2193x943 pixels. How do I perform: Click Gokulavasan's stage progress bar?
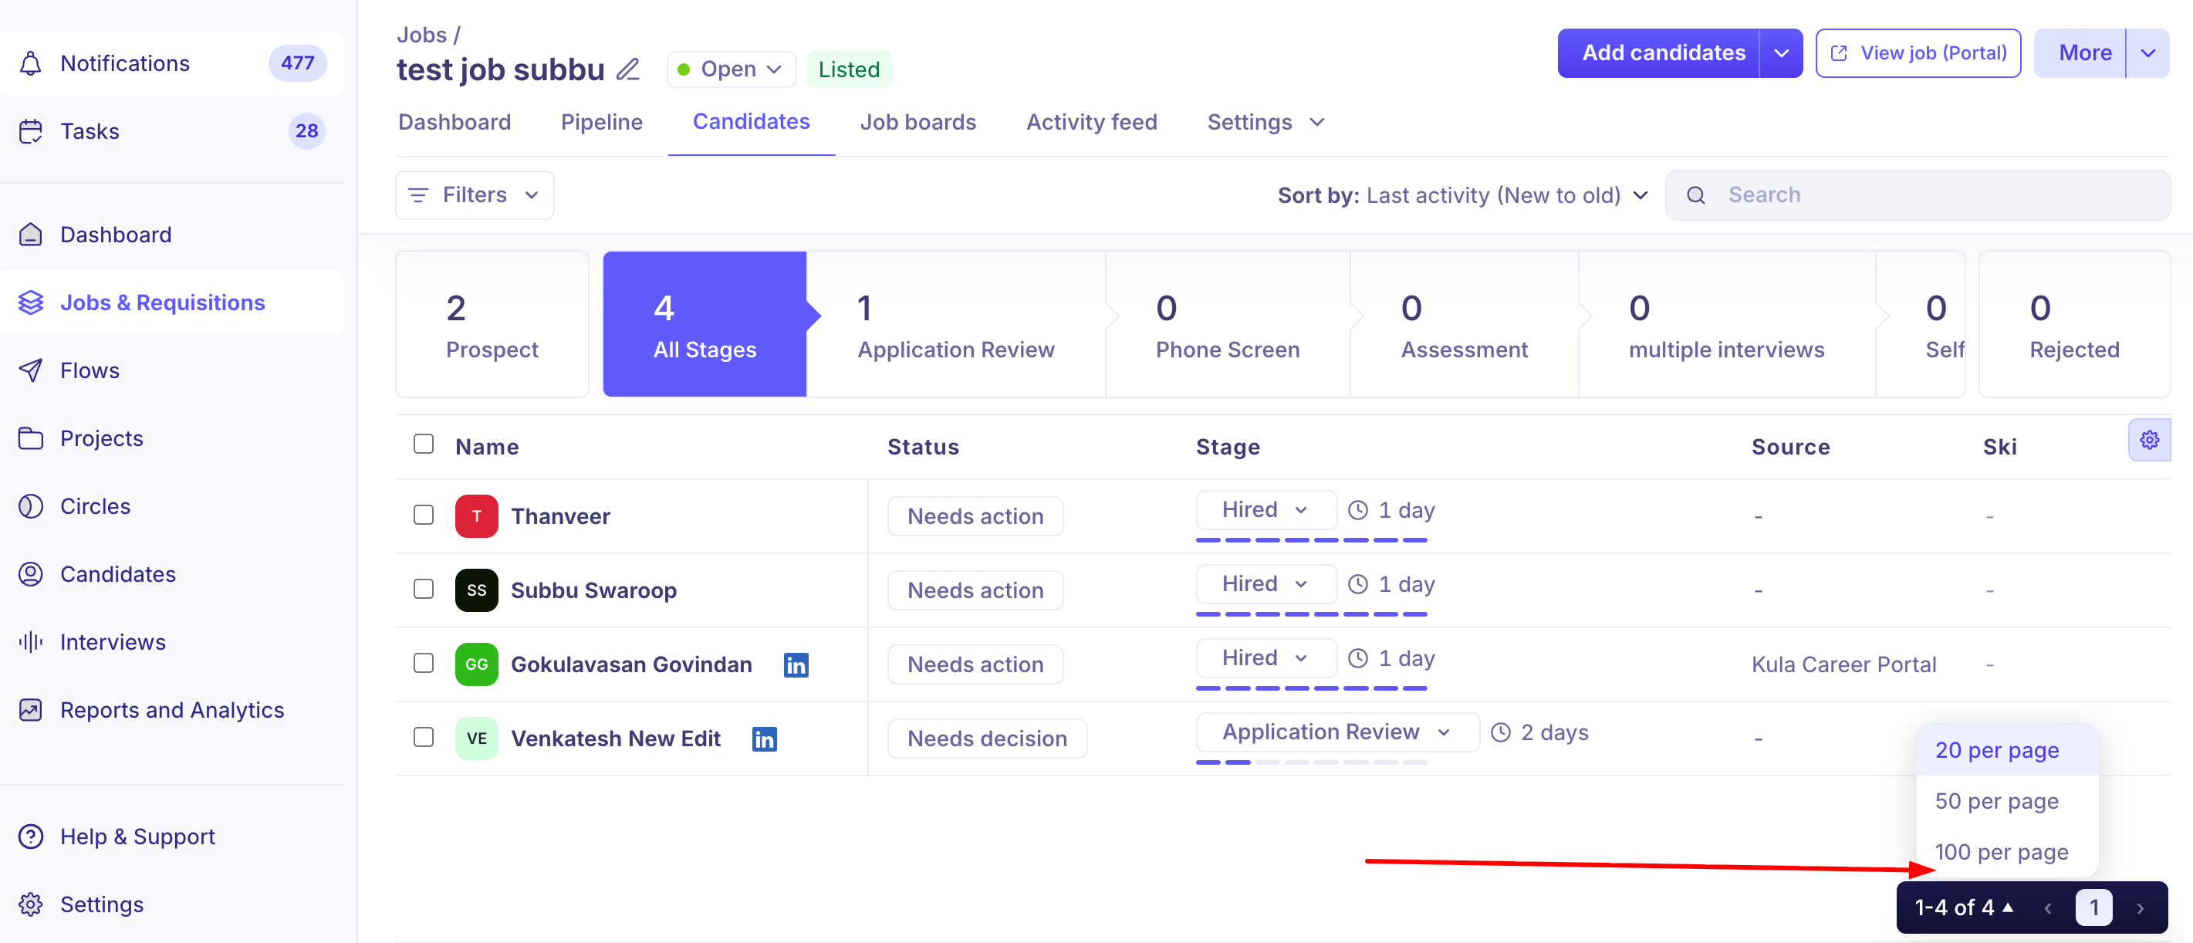tap(1311, 688)
